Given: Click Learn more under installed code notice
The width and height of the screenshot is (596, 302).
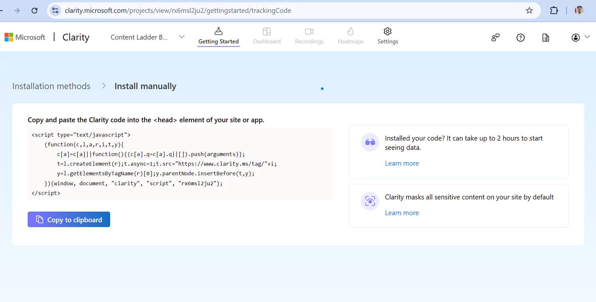Looking at the screenshot, I should pos(402,163).
